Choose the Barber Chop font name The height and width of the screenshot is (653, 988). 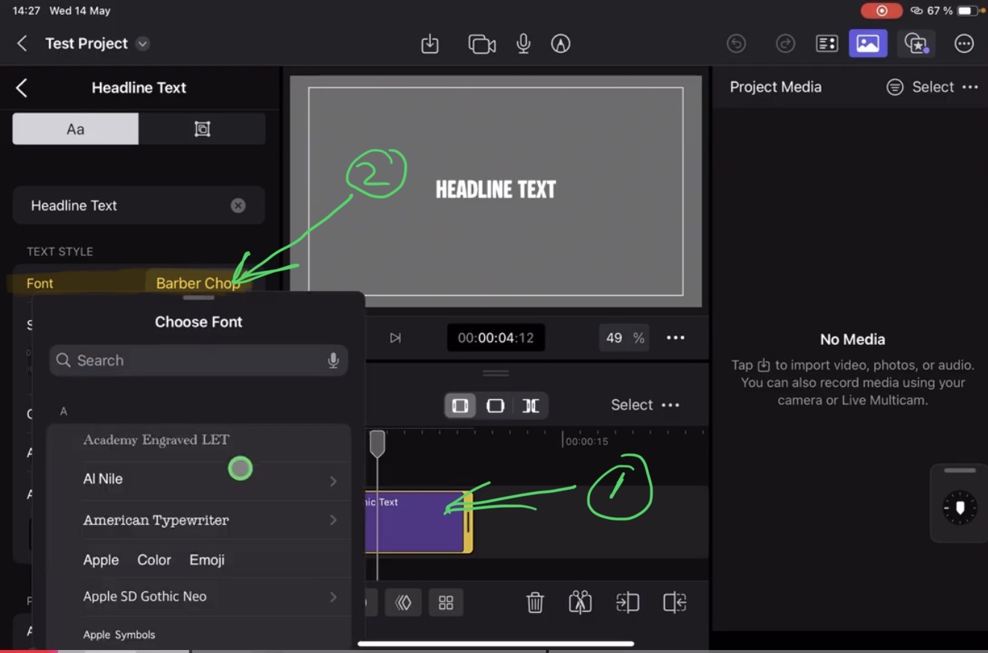pos(197,283)
